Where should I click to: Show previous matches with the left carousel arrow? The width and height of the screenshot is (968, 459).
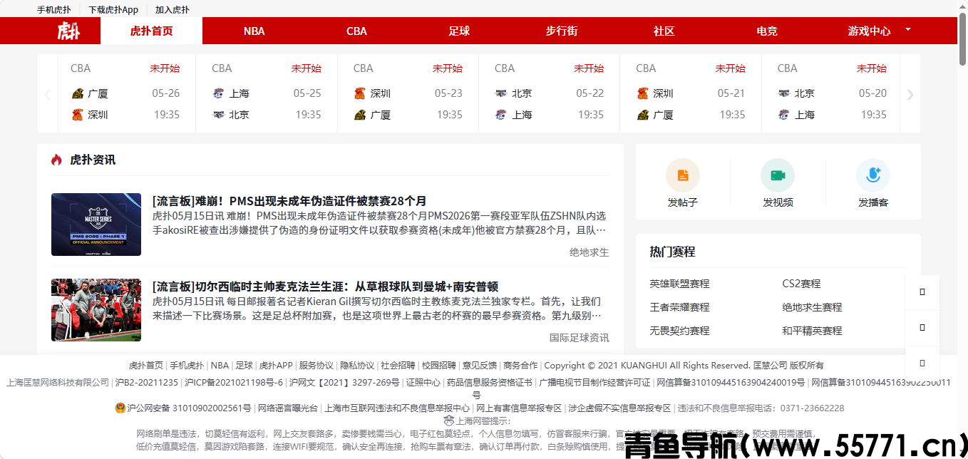coord(47,94)
